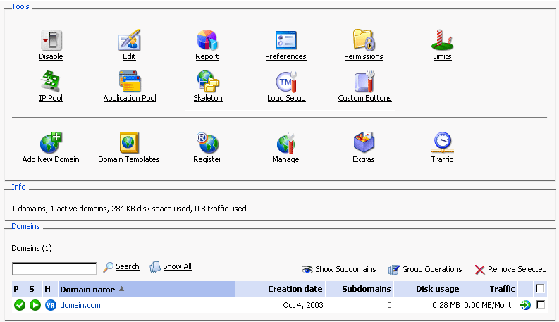This screenshot has height=322, width=559.
Task: Click the Limits icon
Action: click(442, 40)
